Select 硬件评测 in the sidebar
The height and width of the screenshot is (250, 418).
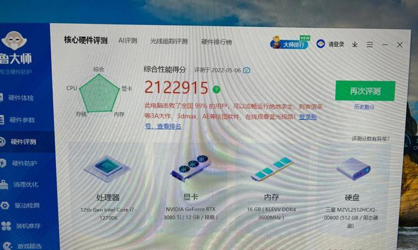click(x=23, y=141)
